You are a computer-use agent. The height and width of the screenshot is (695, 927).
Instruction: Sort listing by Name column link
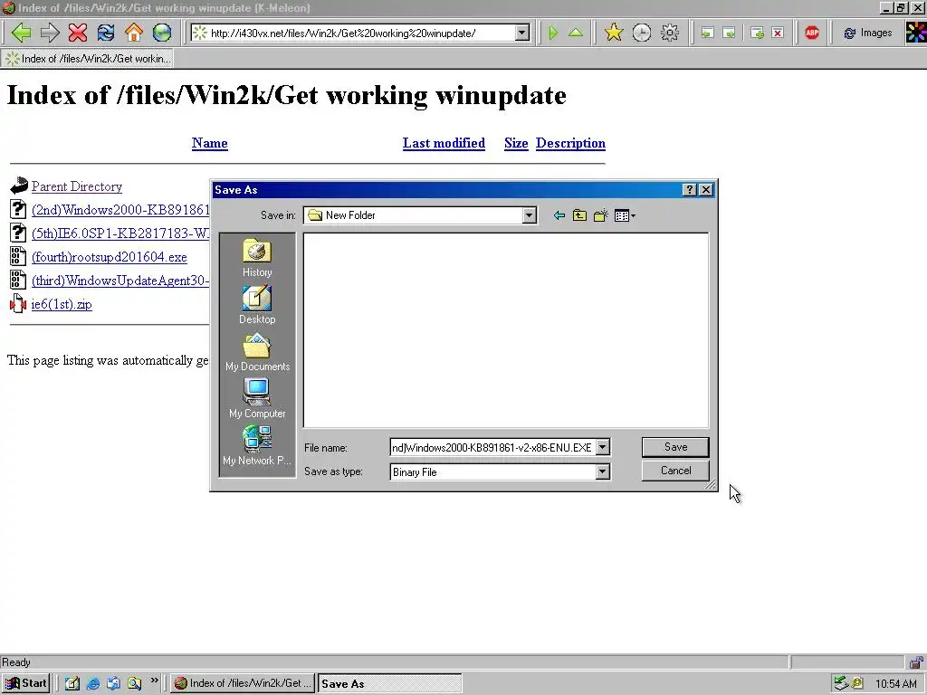coord(209,143)
